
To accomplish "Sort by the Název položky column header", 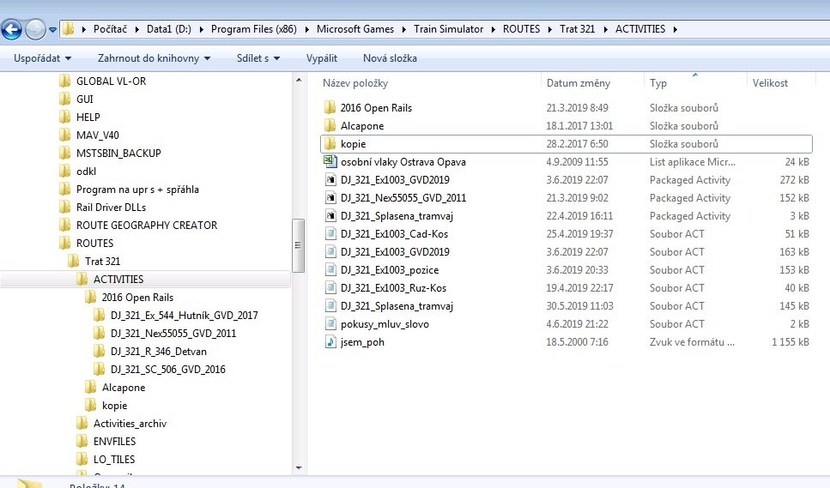I will (x=355, y=83).
